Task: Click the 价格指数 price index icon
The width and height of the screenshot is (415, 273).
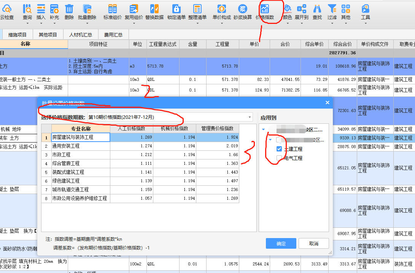Action: point(265,9)
